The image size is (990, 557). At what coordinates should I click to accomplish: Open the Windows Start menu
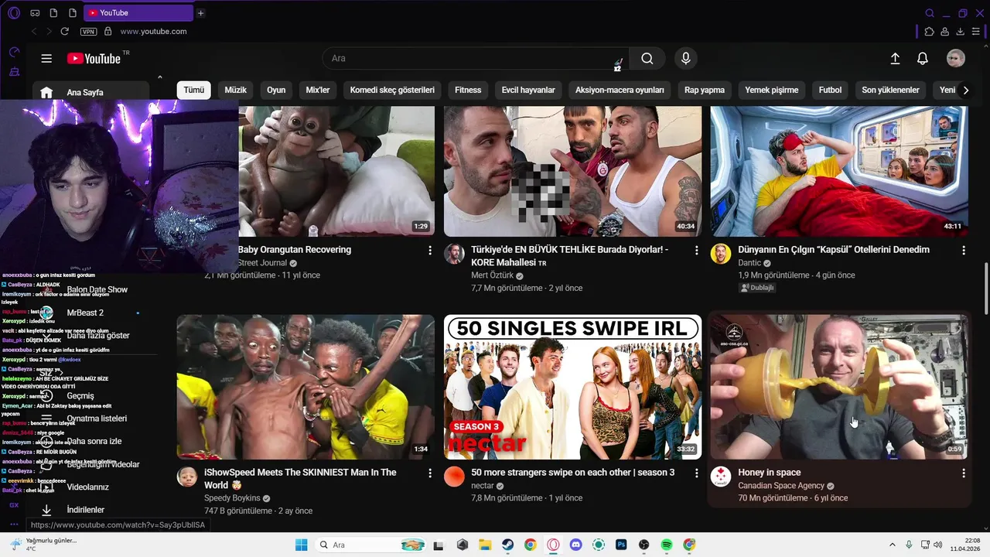[x=302, y=545]
